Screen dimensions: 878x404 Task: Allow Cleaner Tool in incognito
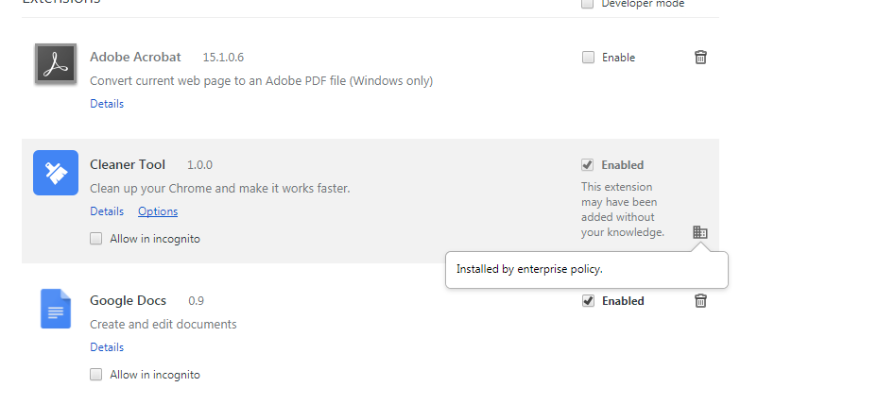(96, 239)
